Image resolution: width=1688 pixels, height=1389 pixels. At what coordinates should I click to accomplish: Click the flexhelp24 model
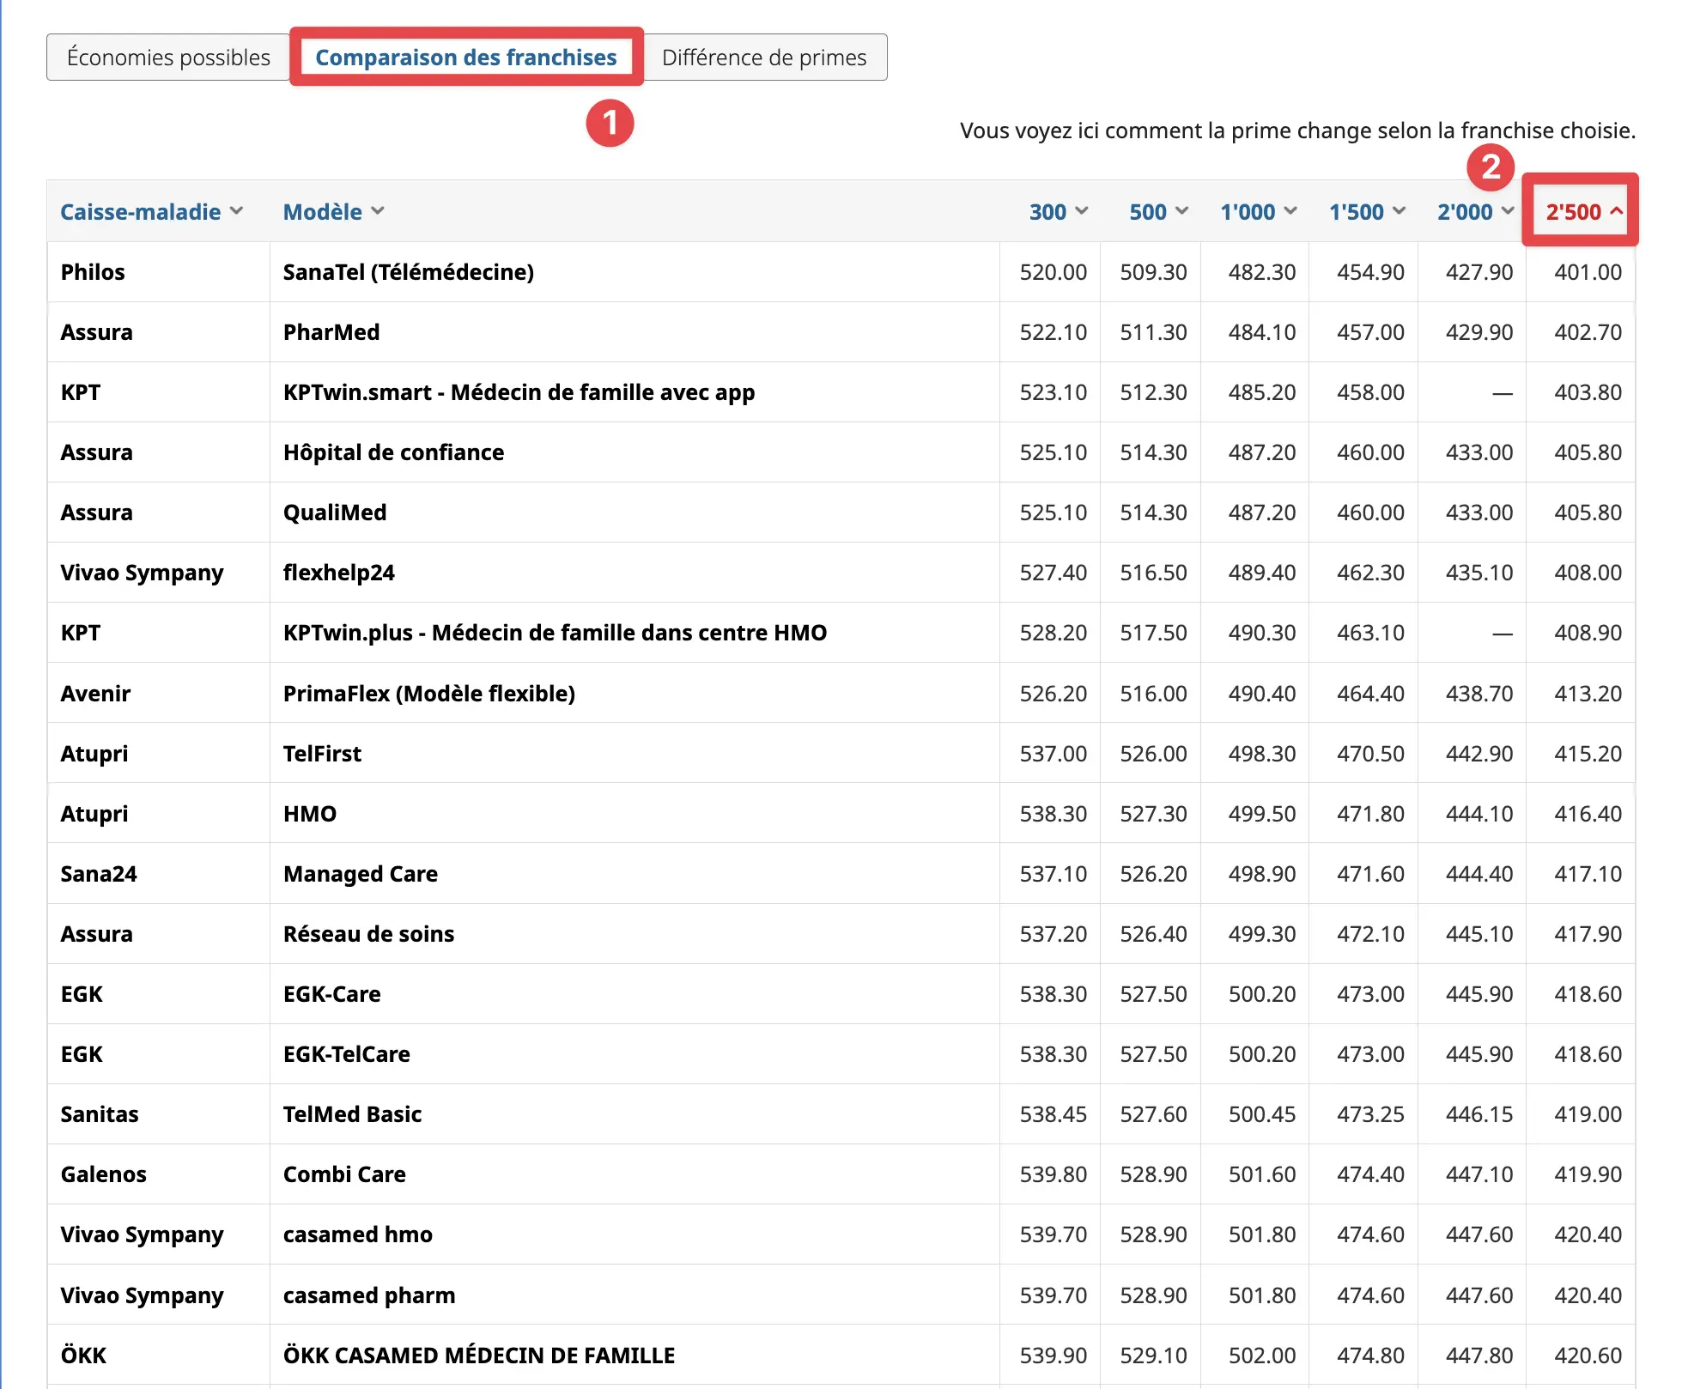(x=339, y=573)
